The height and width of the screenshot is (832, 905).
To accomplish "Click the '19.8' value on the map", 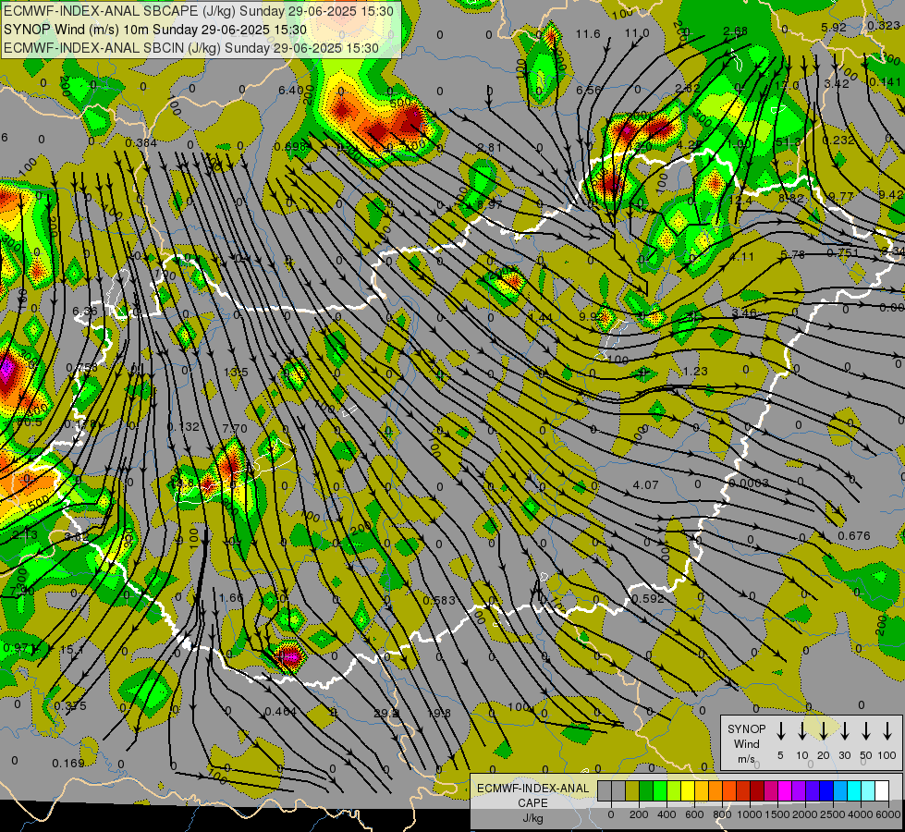I will click(x=439, y=714).
